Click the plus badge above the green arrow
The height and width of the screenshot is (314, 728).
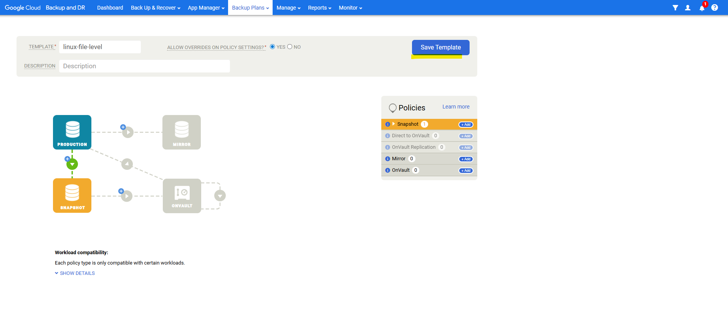(x=67, y=159)
